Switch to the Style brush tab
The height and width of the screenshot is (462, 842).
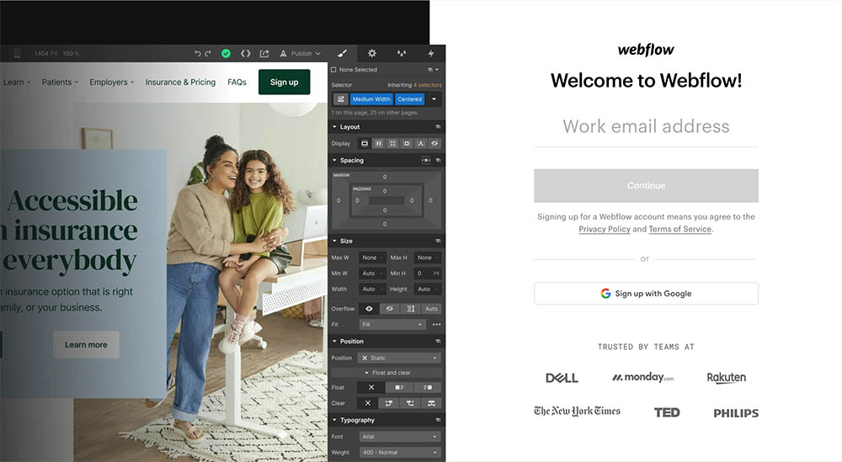342,53
